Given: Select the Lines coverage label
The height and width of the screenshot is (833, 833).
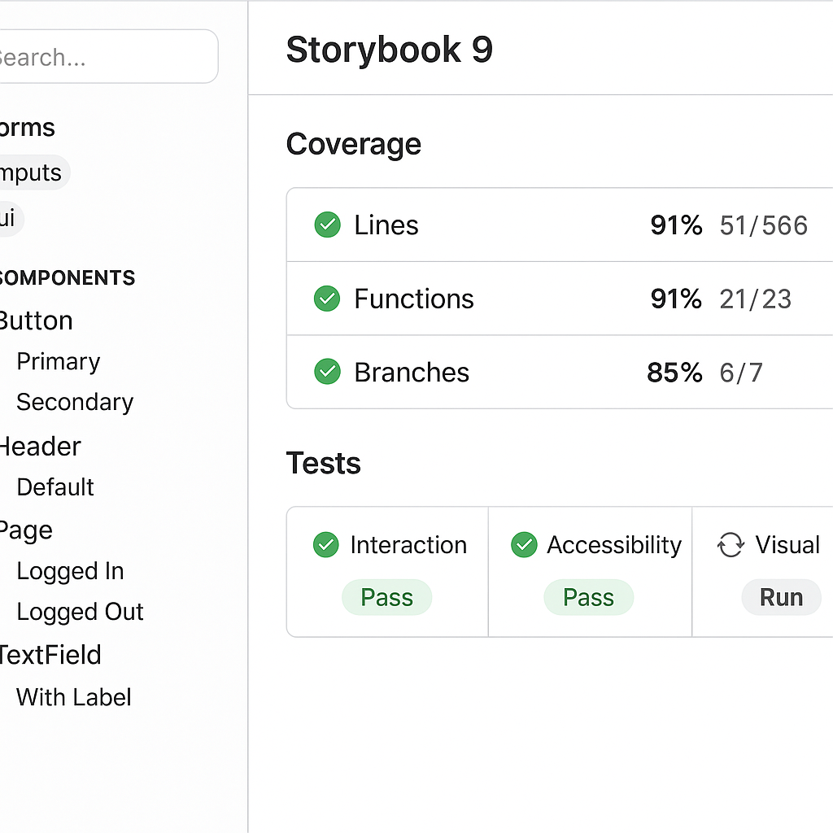Looking at the screenshot, I should coord(386,225).
